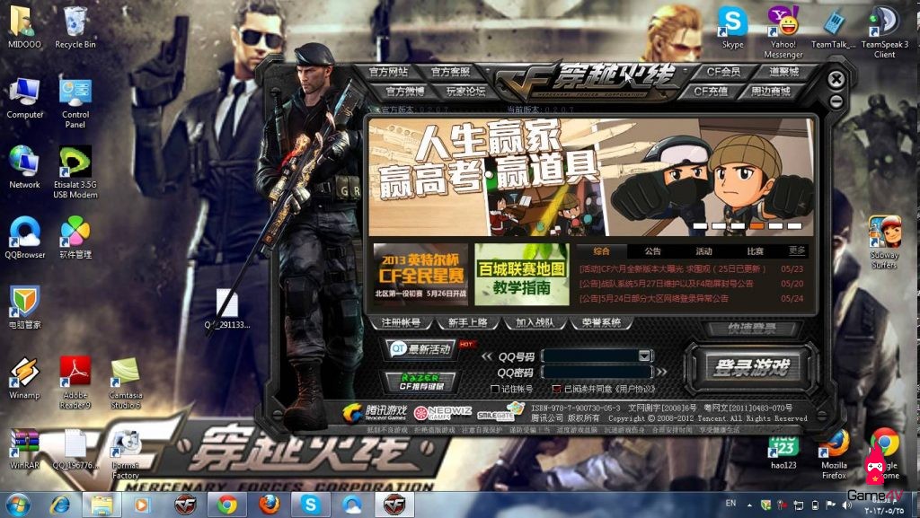Viewport: 920px width, 518px height.
Task: Switch to the 综合 news tab
Action: [602, 251]
